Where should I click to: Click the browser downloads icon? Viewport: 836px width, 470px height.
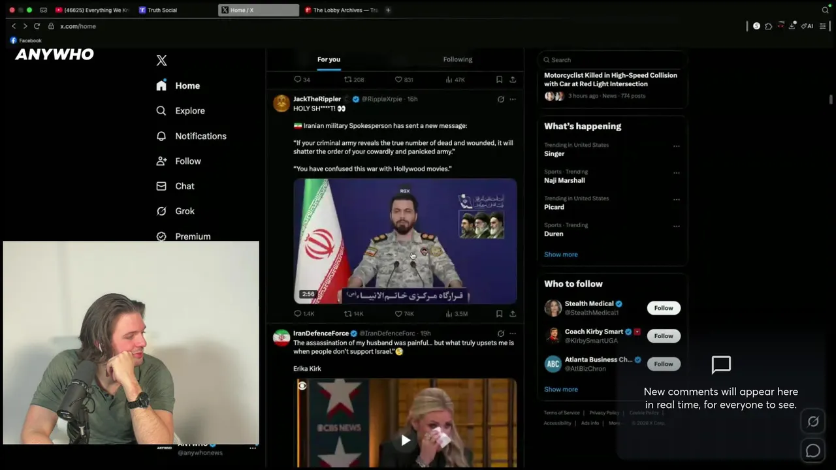[x=792, y=26]
